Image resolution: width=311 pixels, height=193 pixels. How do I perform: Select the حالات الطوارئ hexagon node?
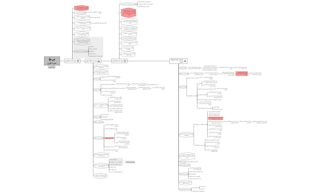[x=183, y=87]
